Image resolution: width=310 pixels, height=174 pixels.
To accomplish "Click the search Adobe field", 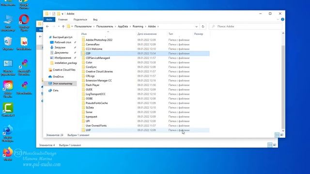I will pos(246,27).
